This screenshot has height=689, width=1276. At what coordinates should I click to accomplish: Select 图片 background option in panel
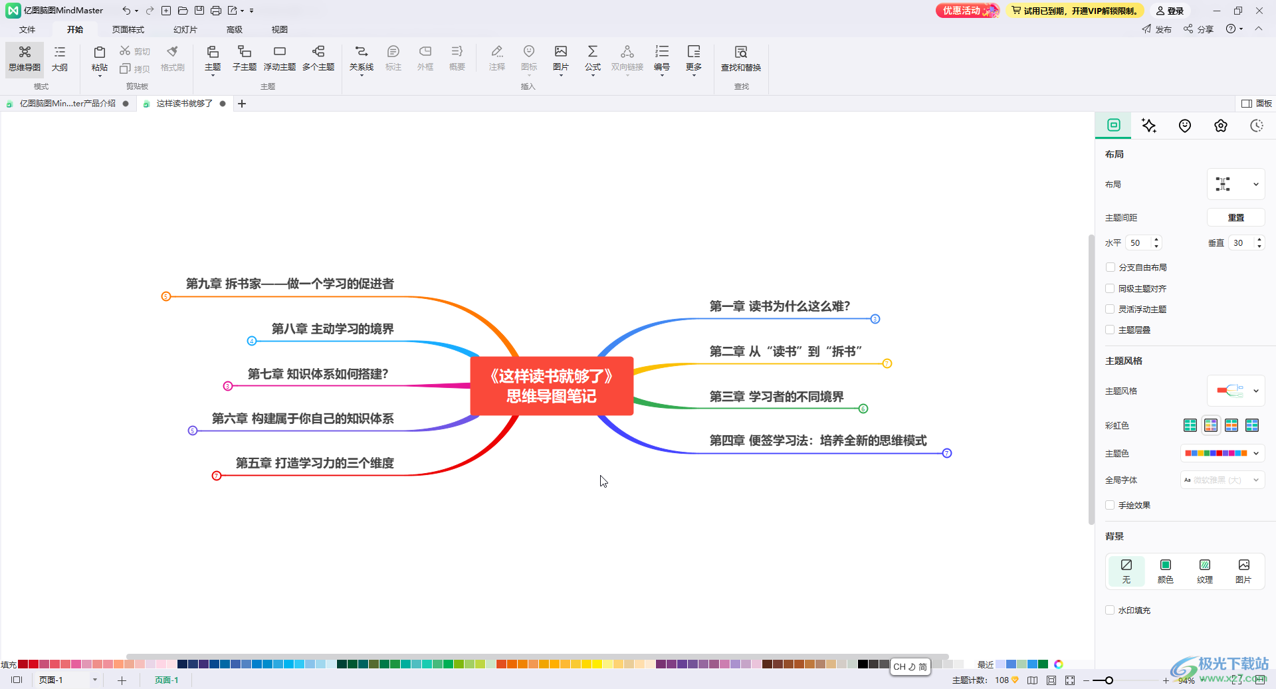coord(1243,571)
